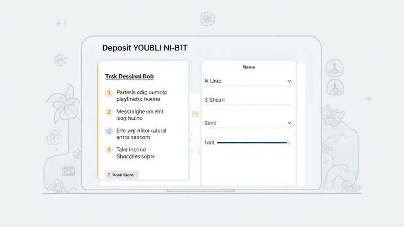Click the Name label on the form
Image resolution: width=404 pixels, height=227 pixels.
[x=249, y=67]
